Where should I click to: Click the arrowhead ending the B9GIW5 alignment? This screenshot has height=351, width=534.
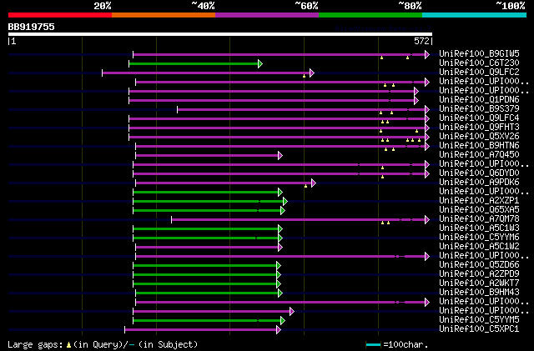tap(427, 54)
